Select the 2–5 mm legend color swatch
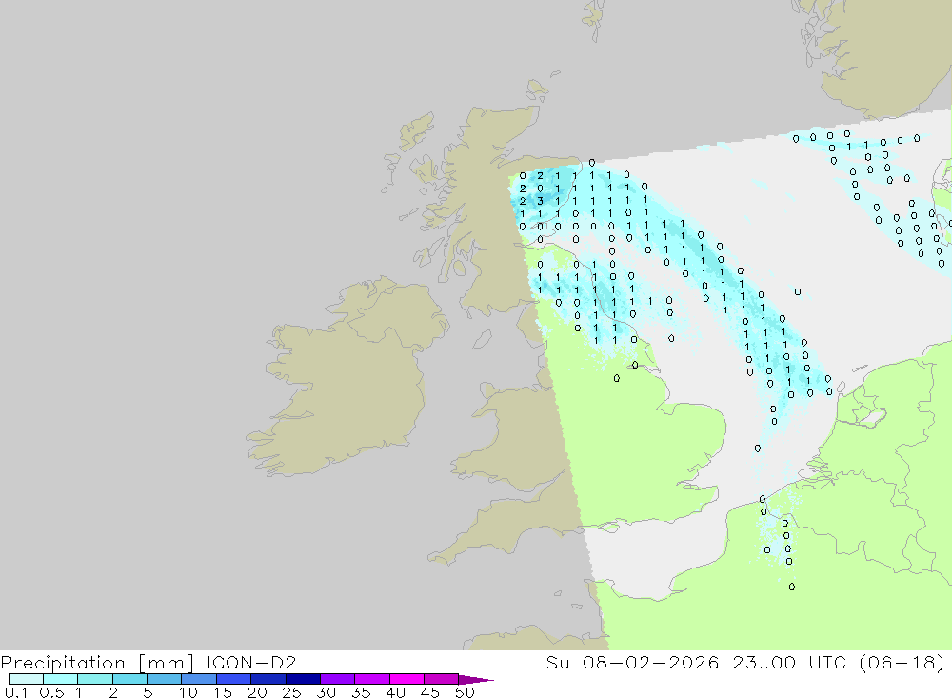Viewport: 952px width, 698px height. (x=129, y=679)
